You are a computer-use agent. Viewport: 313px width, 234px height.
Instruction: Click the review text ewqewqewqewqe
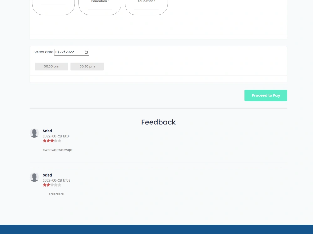pyautogui.click(x=58, y=150)
